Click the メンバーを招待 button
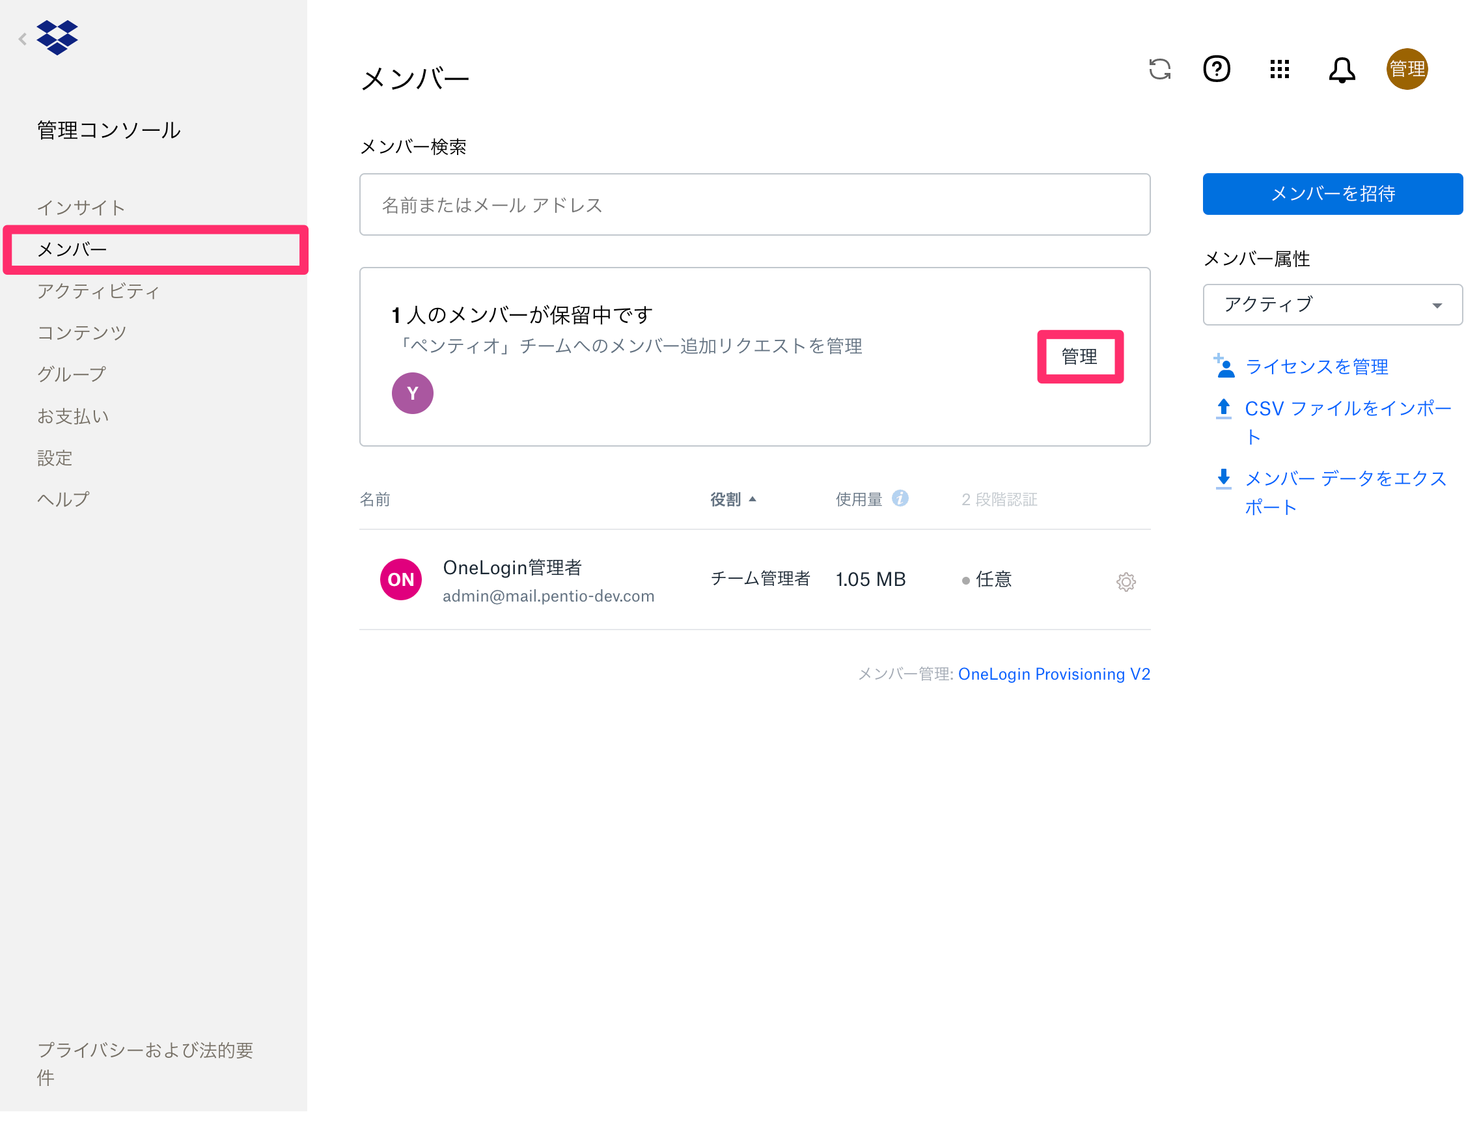This screenshot has width=1479, height=1138. click(1332, 194)
